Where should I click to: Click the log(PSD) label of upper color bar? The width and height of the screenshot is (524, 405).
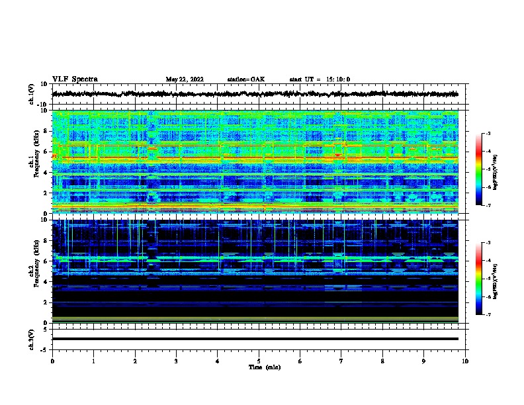(x=495, y=172)
